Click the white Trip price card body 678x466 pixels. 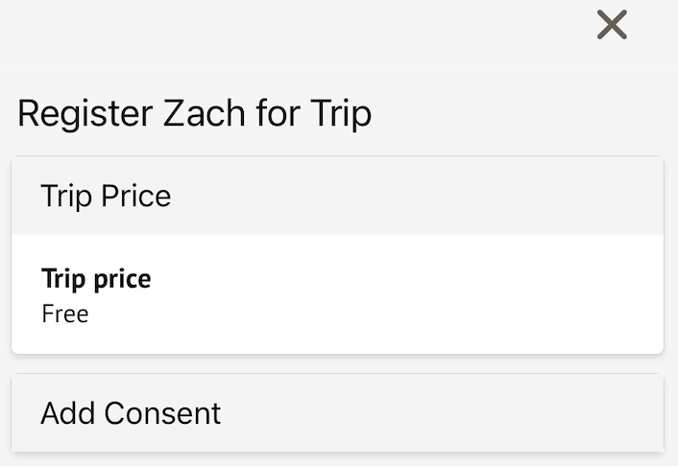384,295
